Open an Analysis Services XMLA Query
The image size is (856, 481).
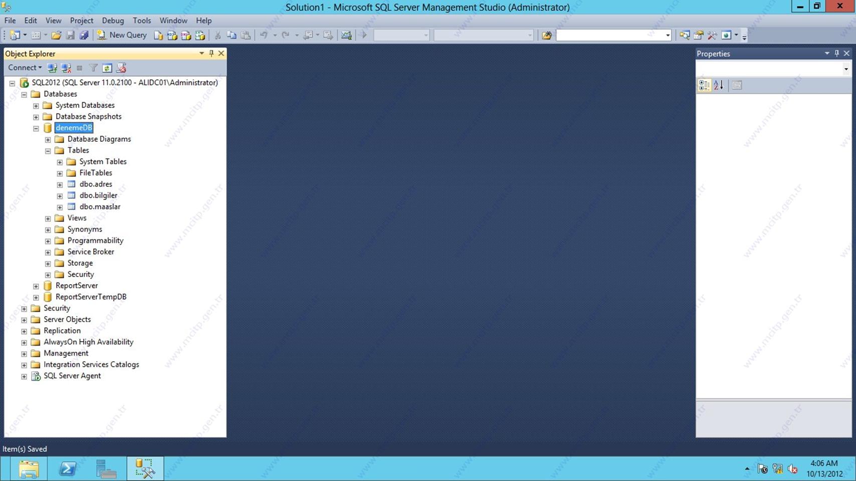tap(200, 35)
